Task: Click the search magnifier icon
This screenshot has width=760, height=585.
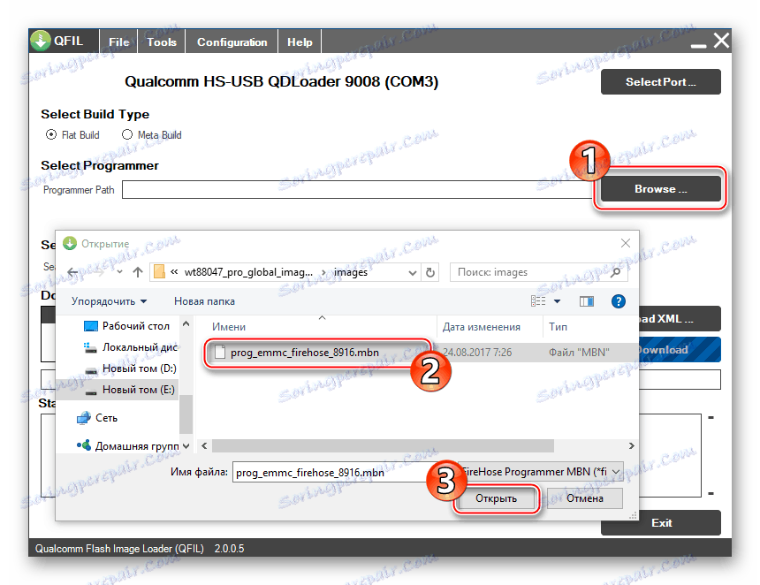Action: pyautogui.click(x=616, y=272)
